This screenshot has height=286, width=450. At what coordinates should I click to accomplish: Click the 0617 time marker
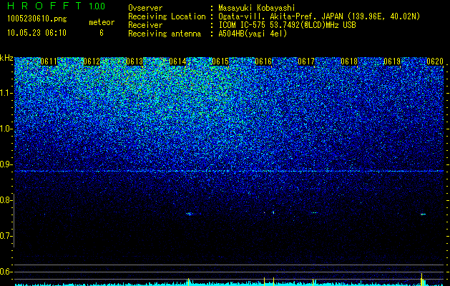click(x=306, y=61)
